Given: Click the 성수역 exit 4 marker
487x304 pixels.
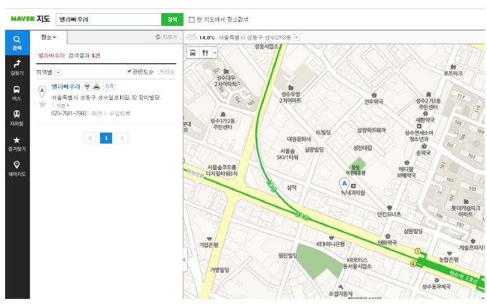Looking at the screenshot, I should pos(413,264).
